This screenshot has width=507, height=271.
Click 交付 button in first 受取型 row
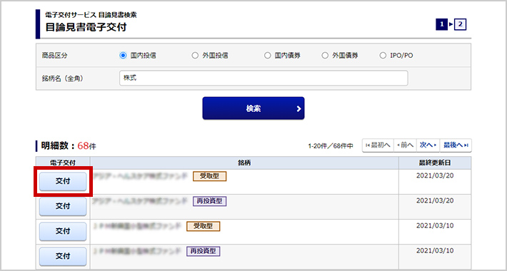click(63, 182)
